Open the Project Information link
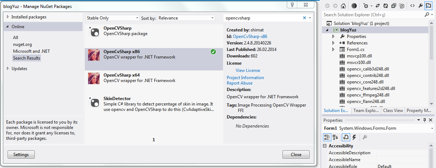Screen dimensions: 436x168 pos(245,78)
